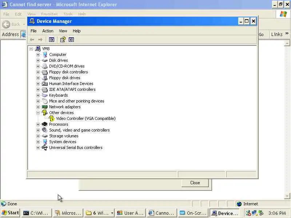Expand the Floppy disk controllers node

click(38, 72)
